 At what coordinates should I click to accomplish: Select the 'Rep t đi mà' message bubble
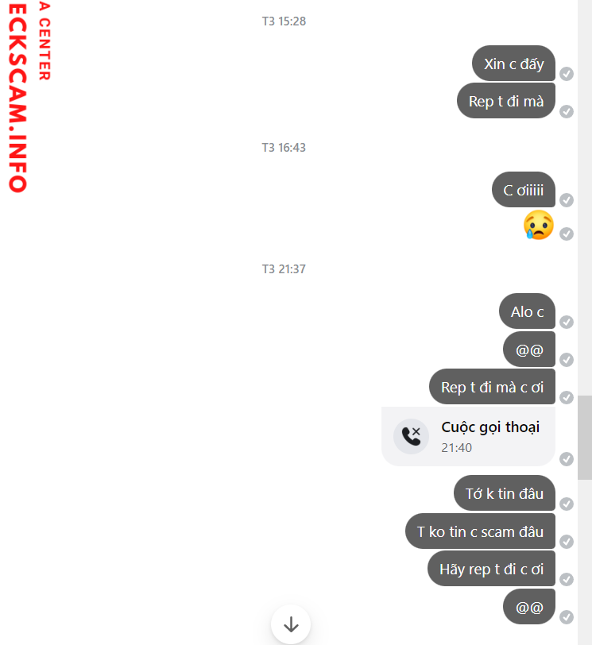(506, 101)
